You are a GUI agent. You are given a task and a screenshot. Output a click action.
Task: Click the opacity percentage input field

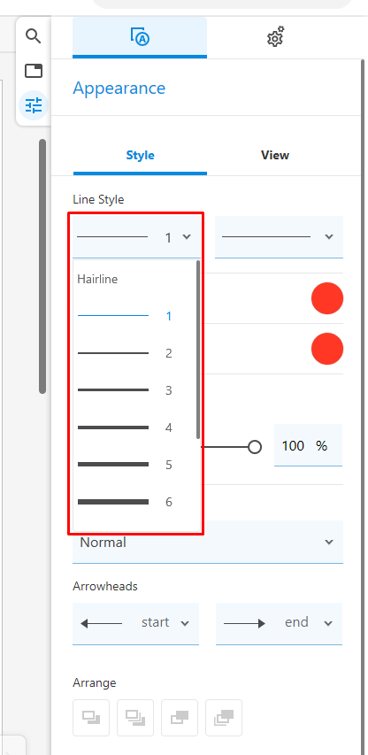pyautogui.click(x=308, y=446)
